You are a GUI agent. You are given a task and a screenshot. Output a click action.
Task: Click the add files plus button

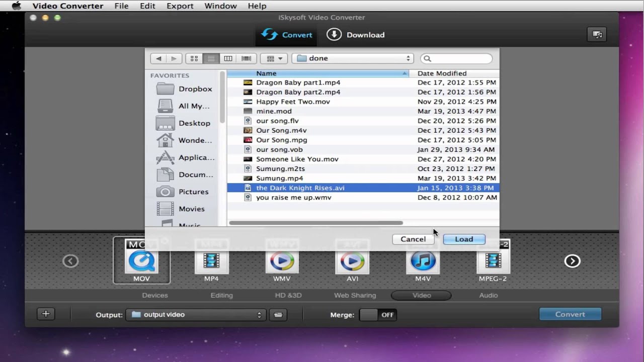point(46,314)
